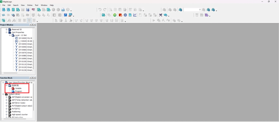
Task: Click the line chart trend icon
Action: point(135,15)
